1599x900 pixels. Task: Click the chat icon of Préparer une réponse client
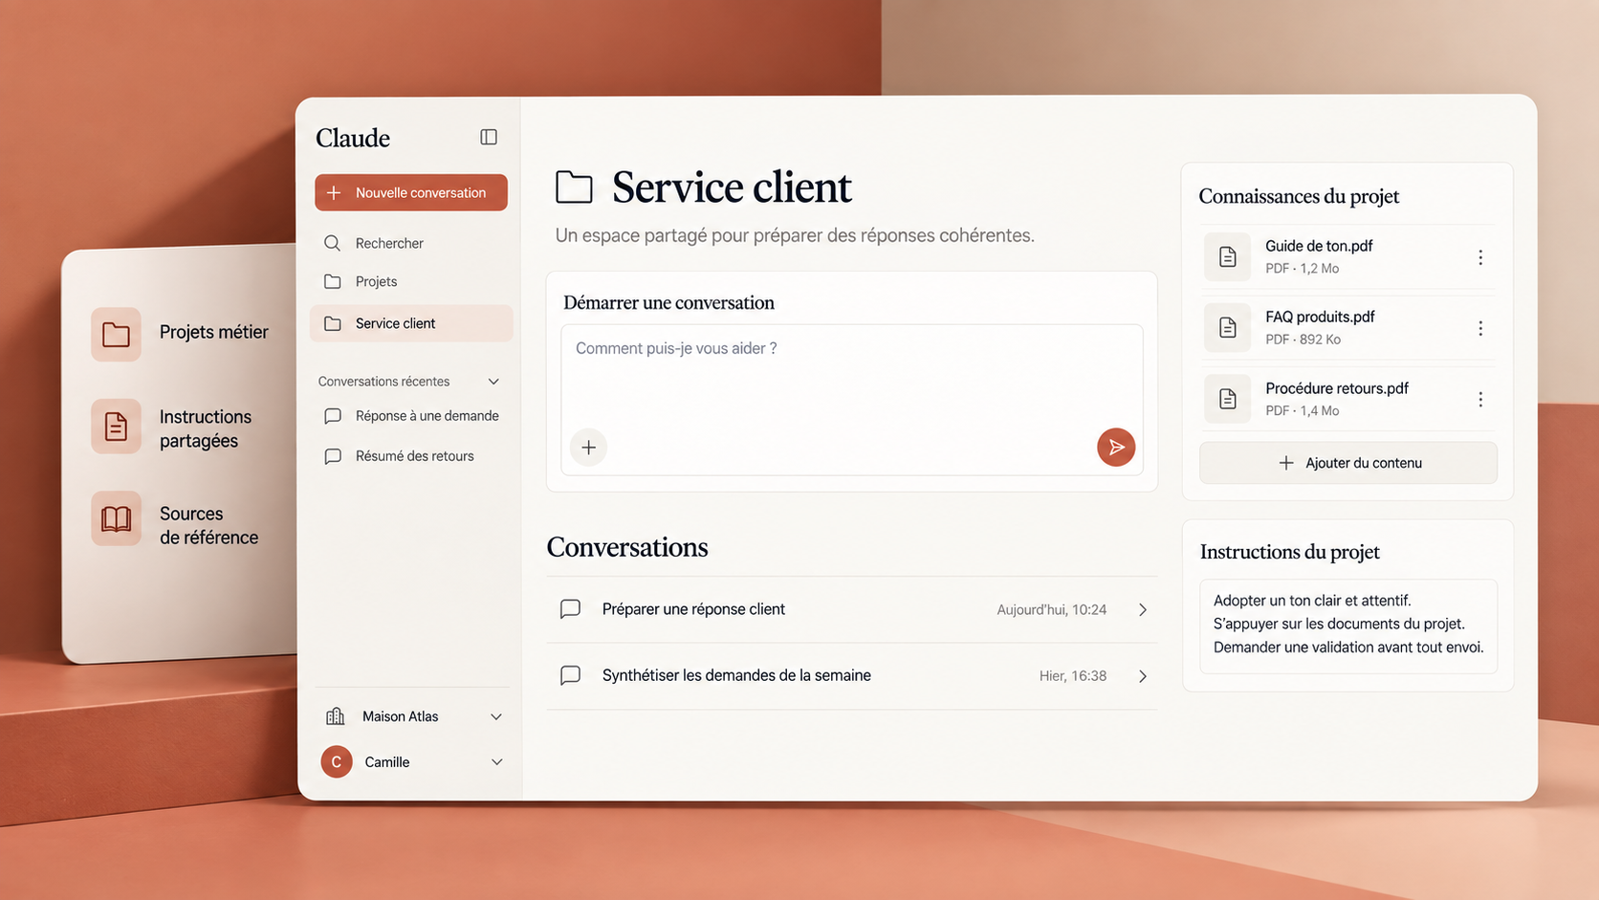click(x=570, y=609)
